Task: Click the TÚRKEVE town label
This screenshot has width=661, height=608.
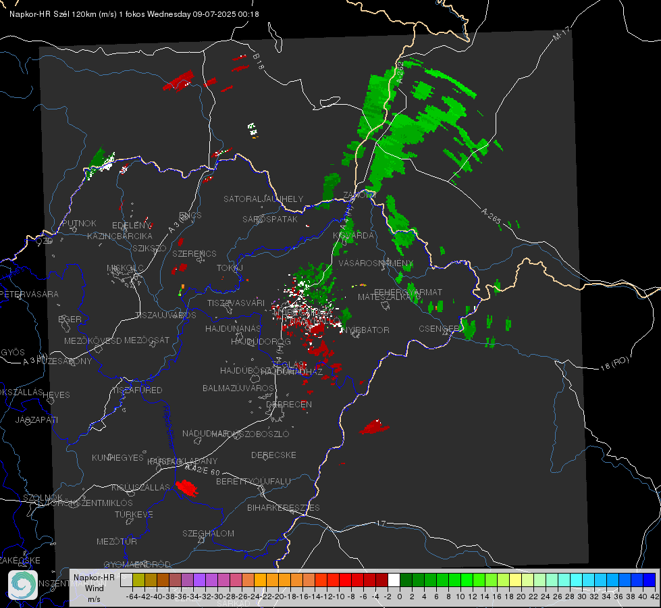Action: pos(134,515)
